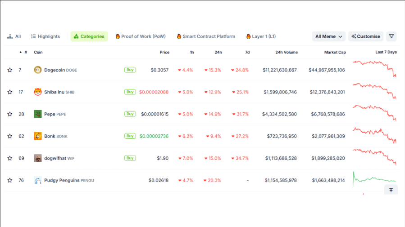Open the Pudgy Penguins PENGU coin page

pyautogui.click(x=69, y=180)
